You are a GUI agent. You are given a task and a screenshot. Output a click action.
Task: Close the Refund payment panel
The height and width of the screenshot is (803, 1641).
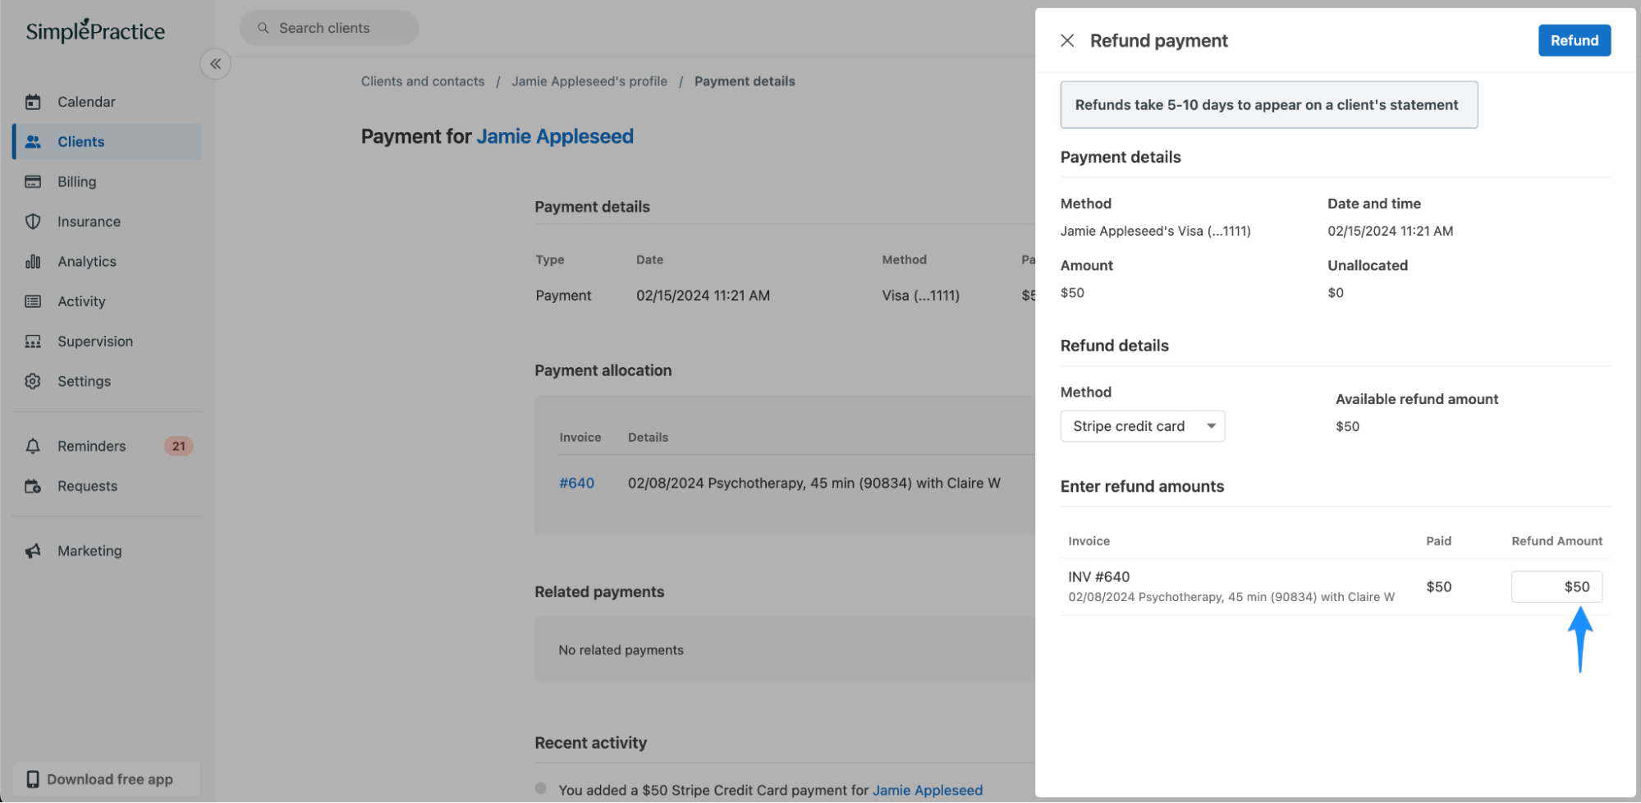pyautogui.click(x=1067, y=40)
